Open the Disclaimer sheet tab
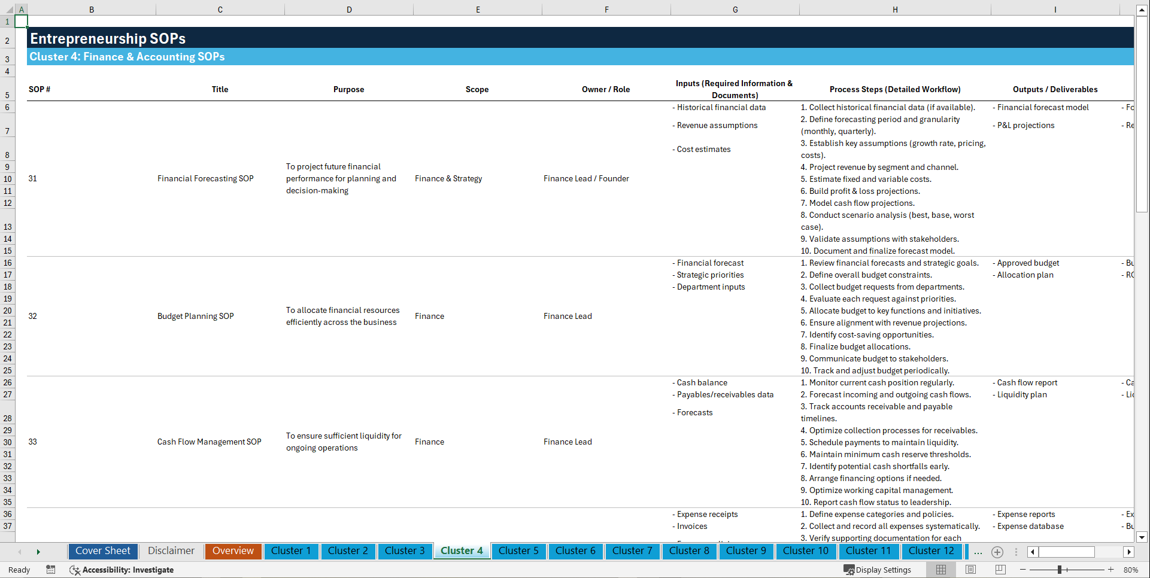 click(171, 551)
